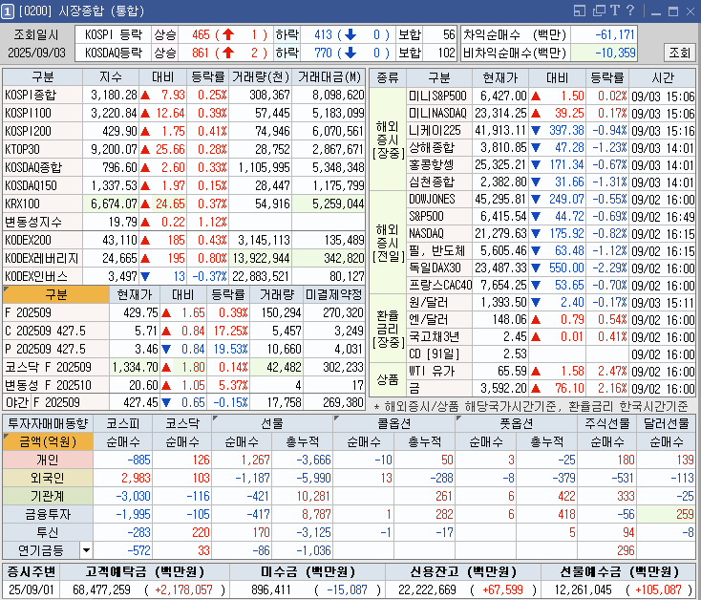701x600 pixels.
Task: Click the screen number 1 icon in title bar
Action: pos(8,11)
